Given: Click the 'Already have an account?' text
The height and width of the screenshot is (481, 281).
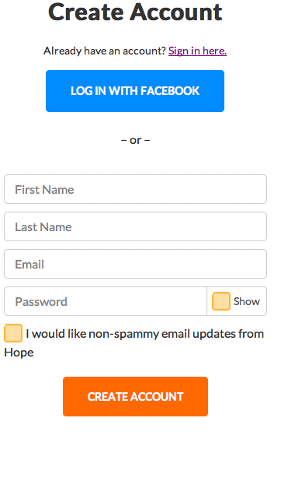Looking at the screenshot, I should 105,51.
